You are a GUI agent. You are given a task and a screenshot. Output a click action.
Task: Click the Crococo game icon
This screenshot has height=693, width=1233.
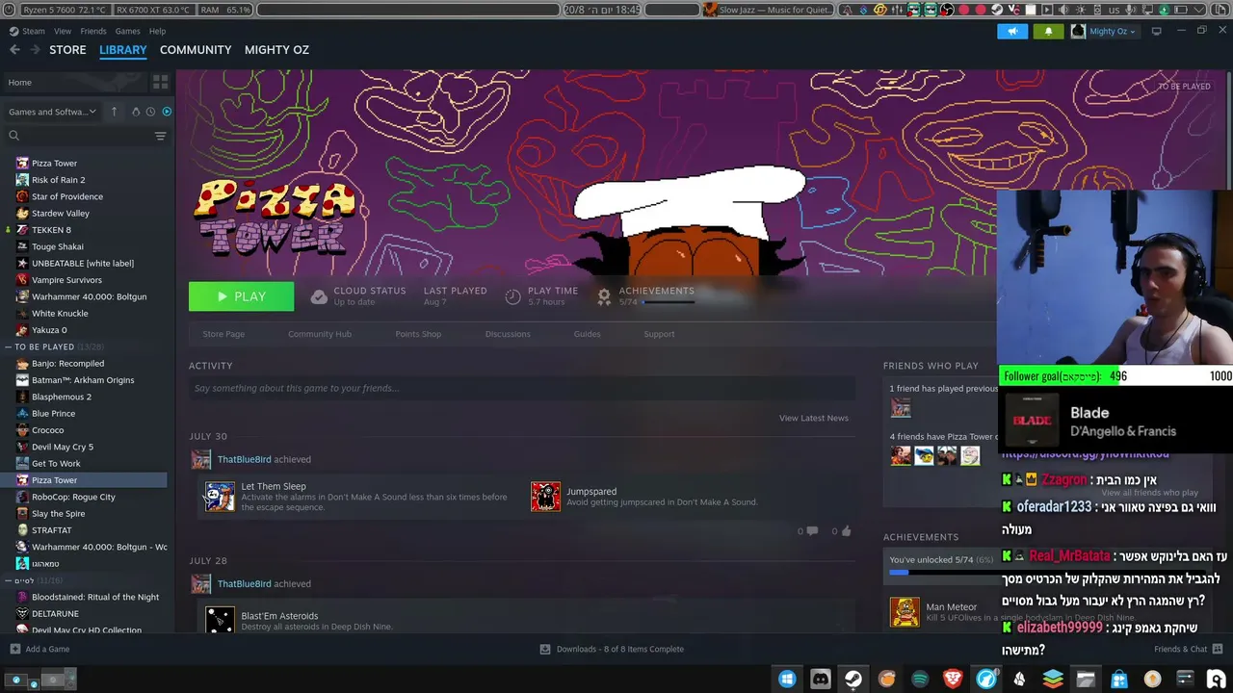click(x=22, y=430)
